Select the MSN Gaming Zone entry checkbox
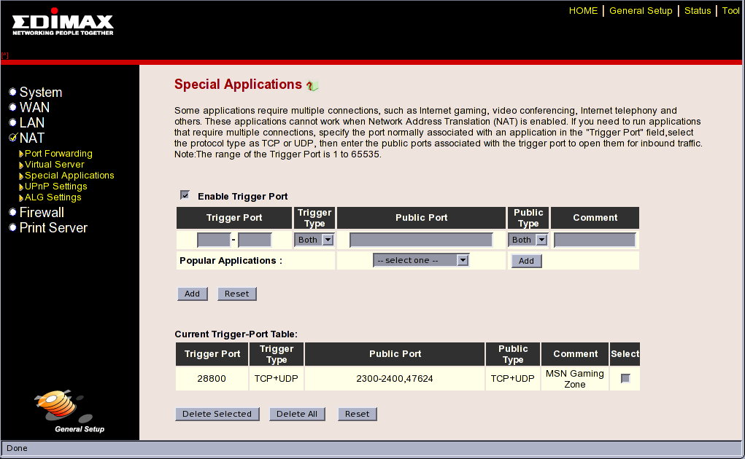This screenshot has width=745, height=459. click(625, 378)
